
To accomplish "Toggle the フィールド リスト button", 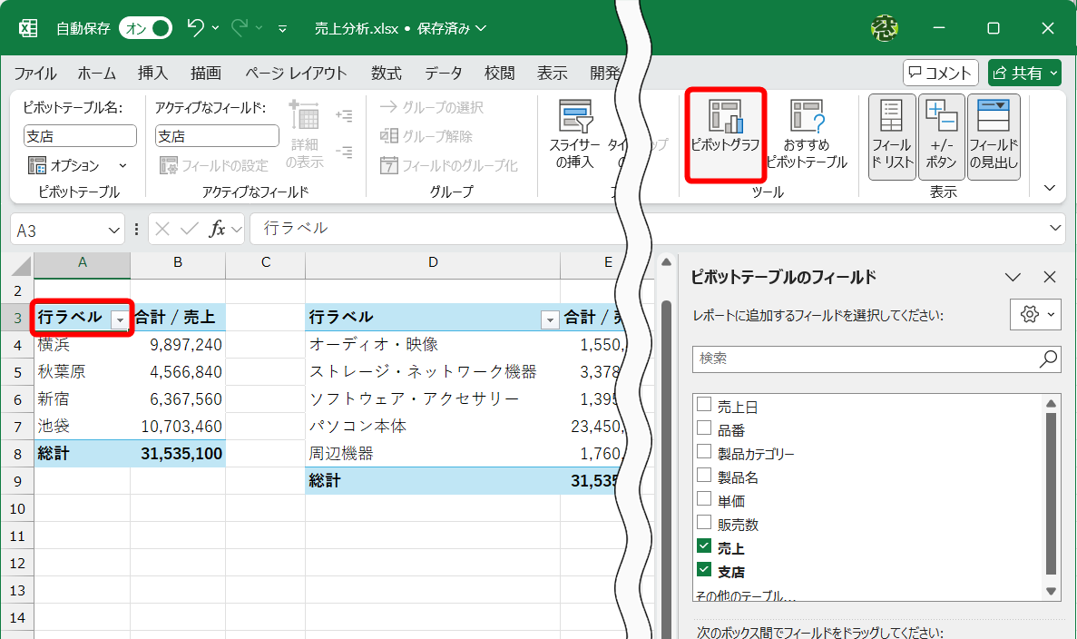I will click(x=892, y=137).
